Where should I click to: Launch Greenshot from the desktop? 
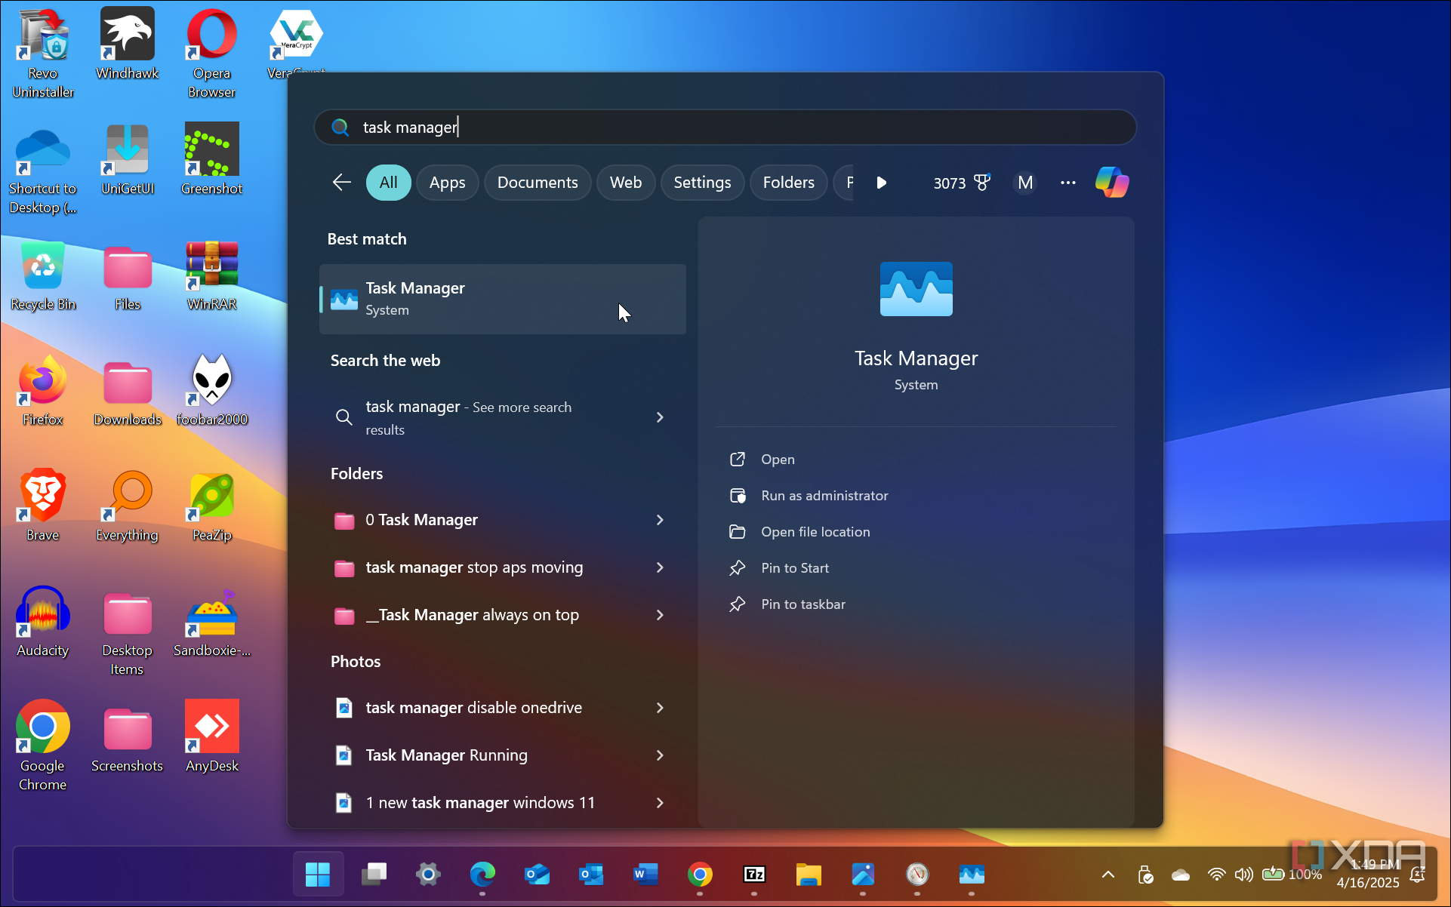click(x=212, y=159)
